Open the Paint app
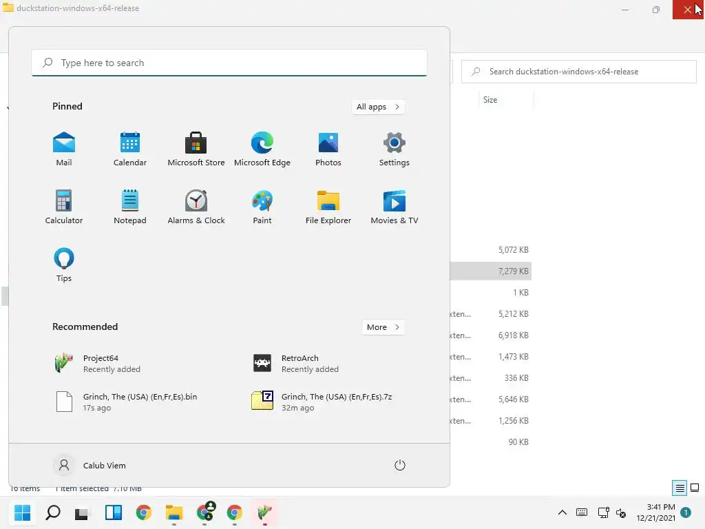 [x=262, y=207]
